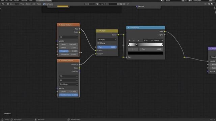Image resolution: width=216 pixels, height=121 pixels.
Task: Collapse the Noise Texture node
Action: click(59, 25)
